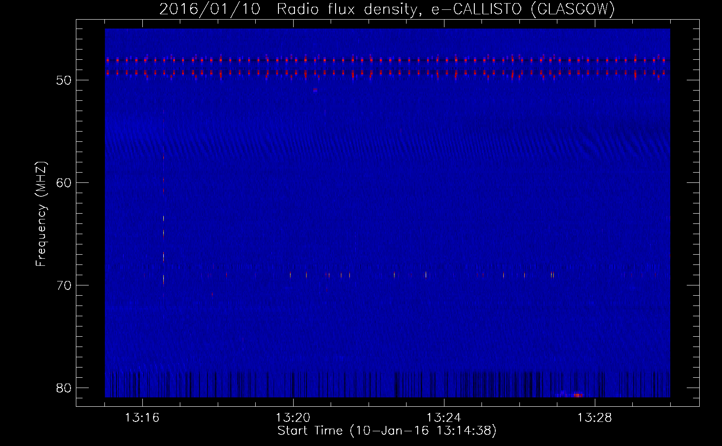Click the bright red burst near 80 MHz
The height and width of the screenshot is (446, 722).
[x=577, y=395]
